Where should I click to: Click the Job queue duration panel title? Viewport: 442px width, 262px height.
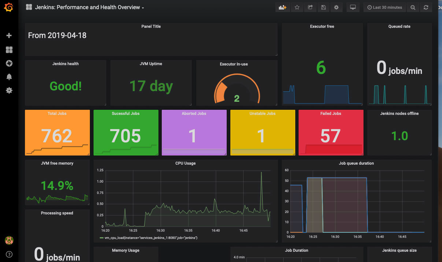357,163
